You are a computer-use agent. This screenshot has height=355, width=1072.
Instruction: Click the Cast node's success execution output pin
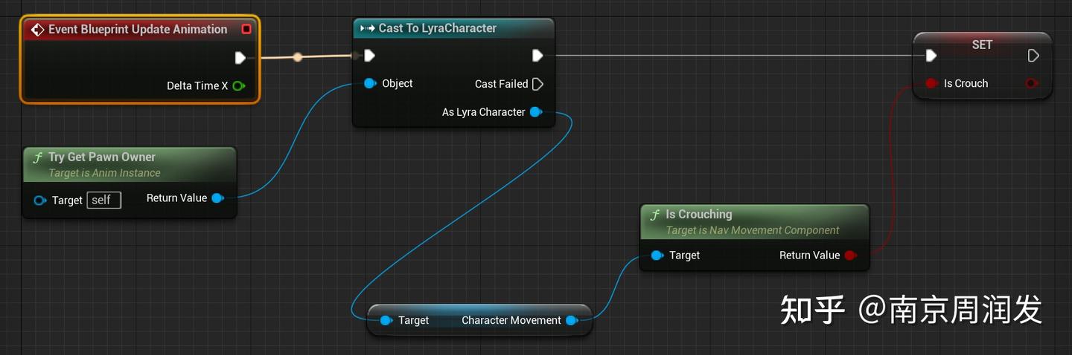click(537, 55)
